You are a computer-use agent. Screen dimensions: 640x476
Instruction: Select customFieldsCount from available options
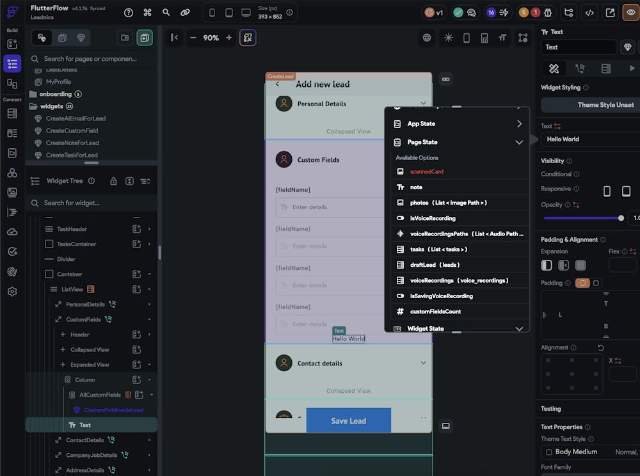click(435, 312)
